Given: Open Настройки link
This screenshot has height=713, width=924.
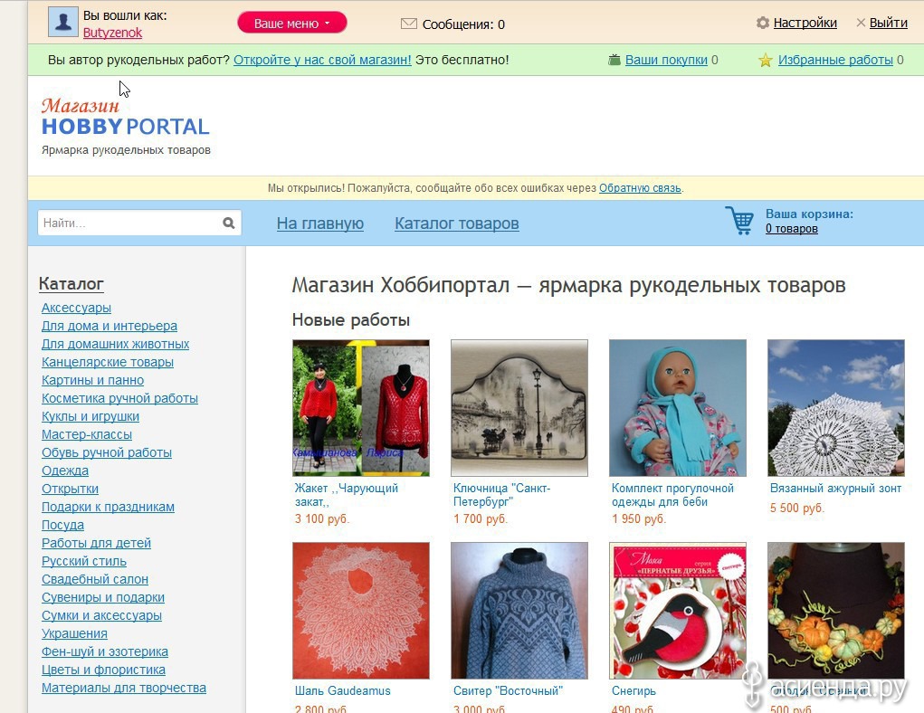Looking at the screenshot, I should point(805,23).
